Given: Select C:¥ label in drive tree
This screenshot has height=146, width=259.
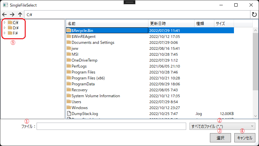Looking at the screenshot, I should pyautogui.click(x=15, y=22).
